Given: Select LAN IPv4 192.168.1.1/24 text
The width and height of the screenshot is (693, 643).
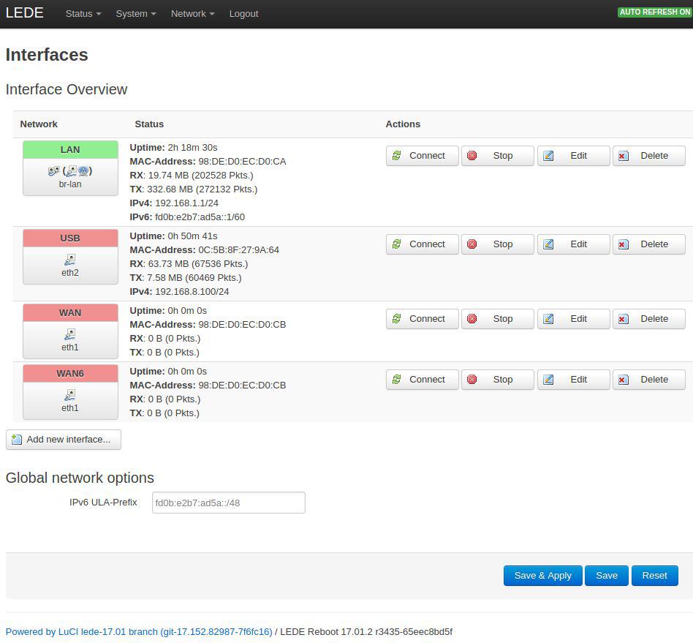Looking at the screenshot, I should [186, 203].
